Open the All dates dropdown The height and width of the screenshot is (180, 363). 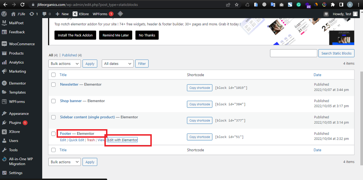point(117,64)
